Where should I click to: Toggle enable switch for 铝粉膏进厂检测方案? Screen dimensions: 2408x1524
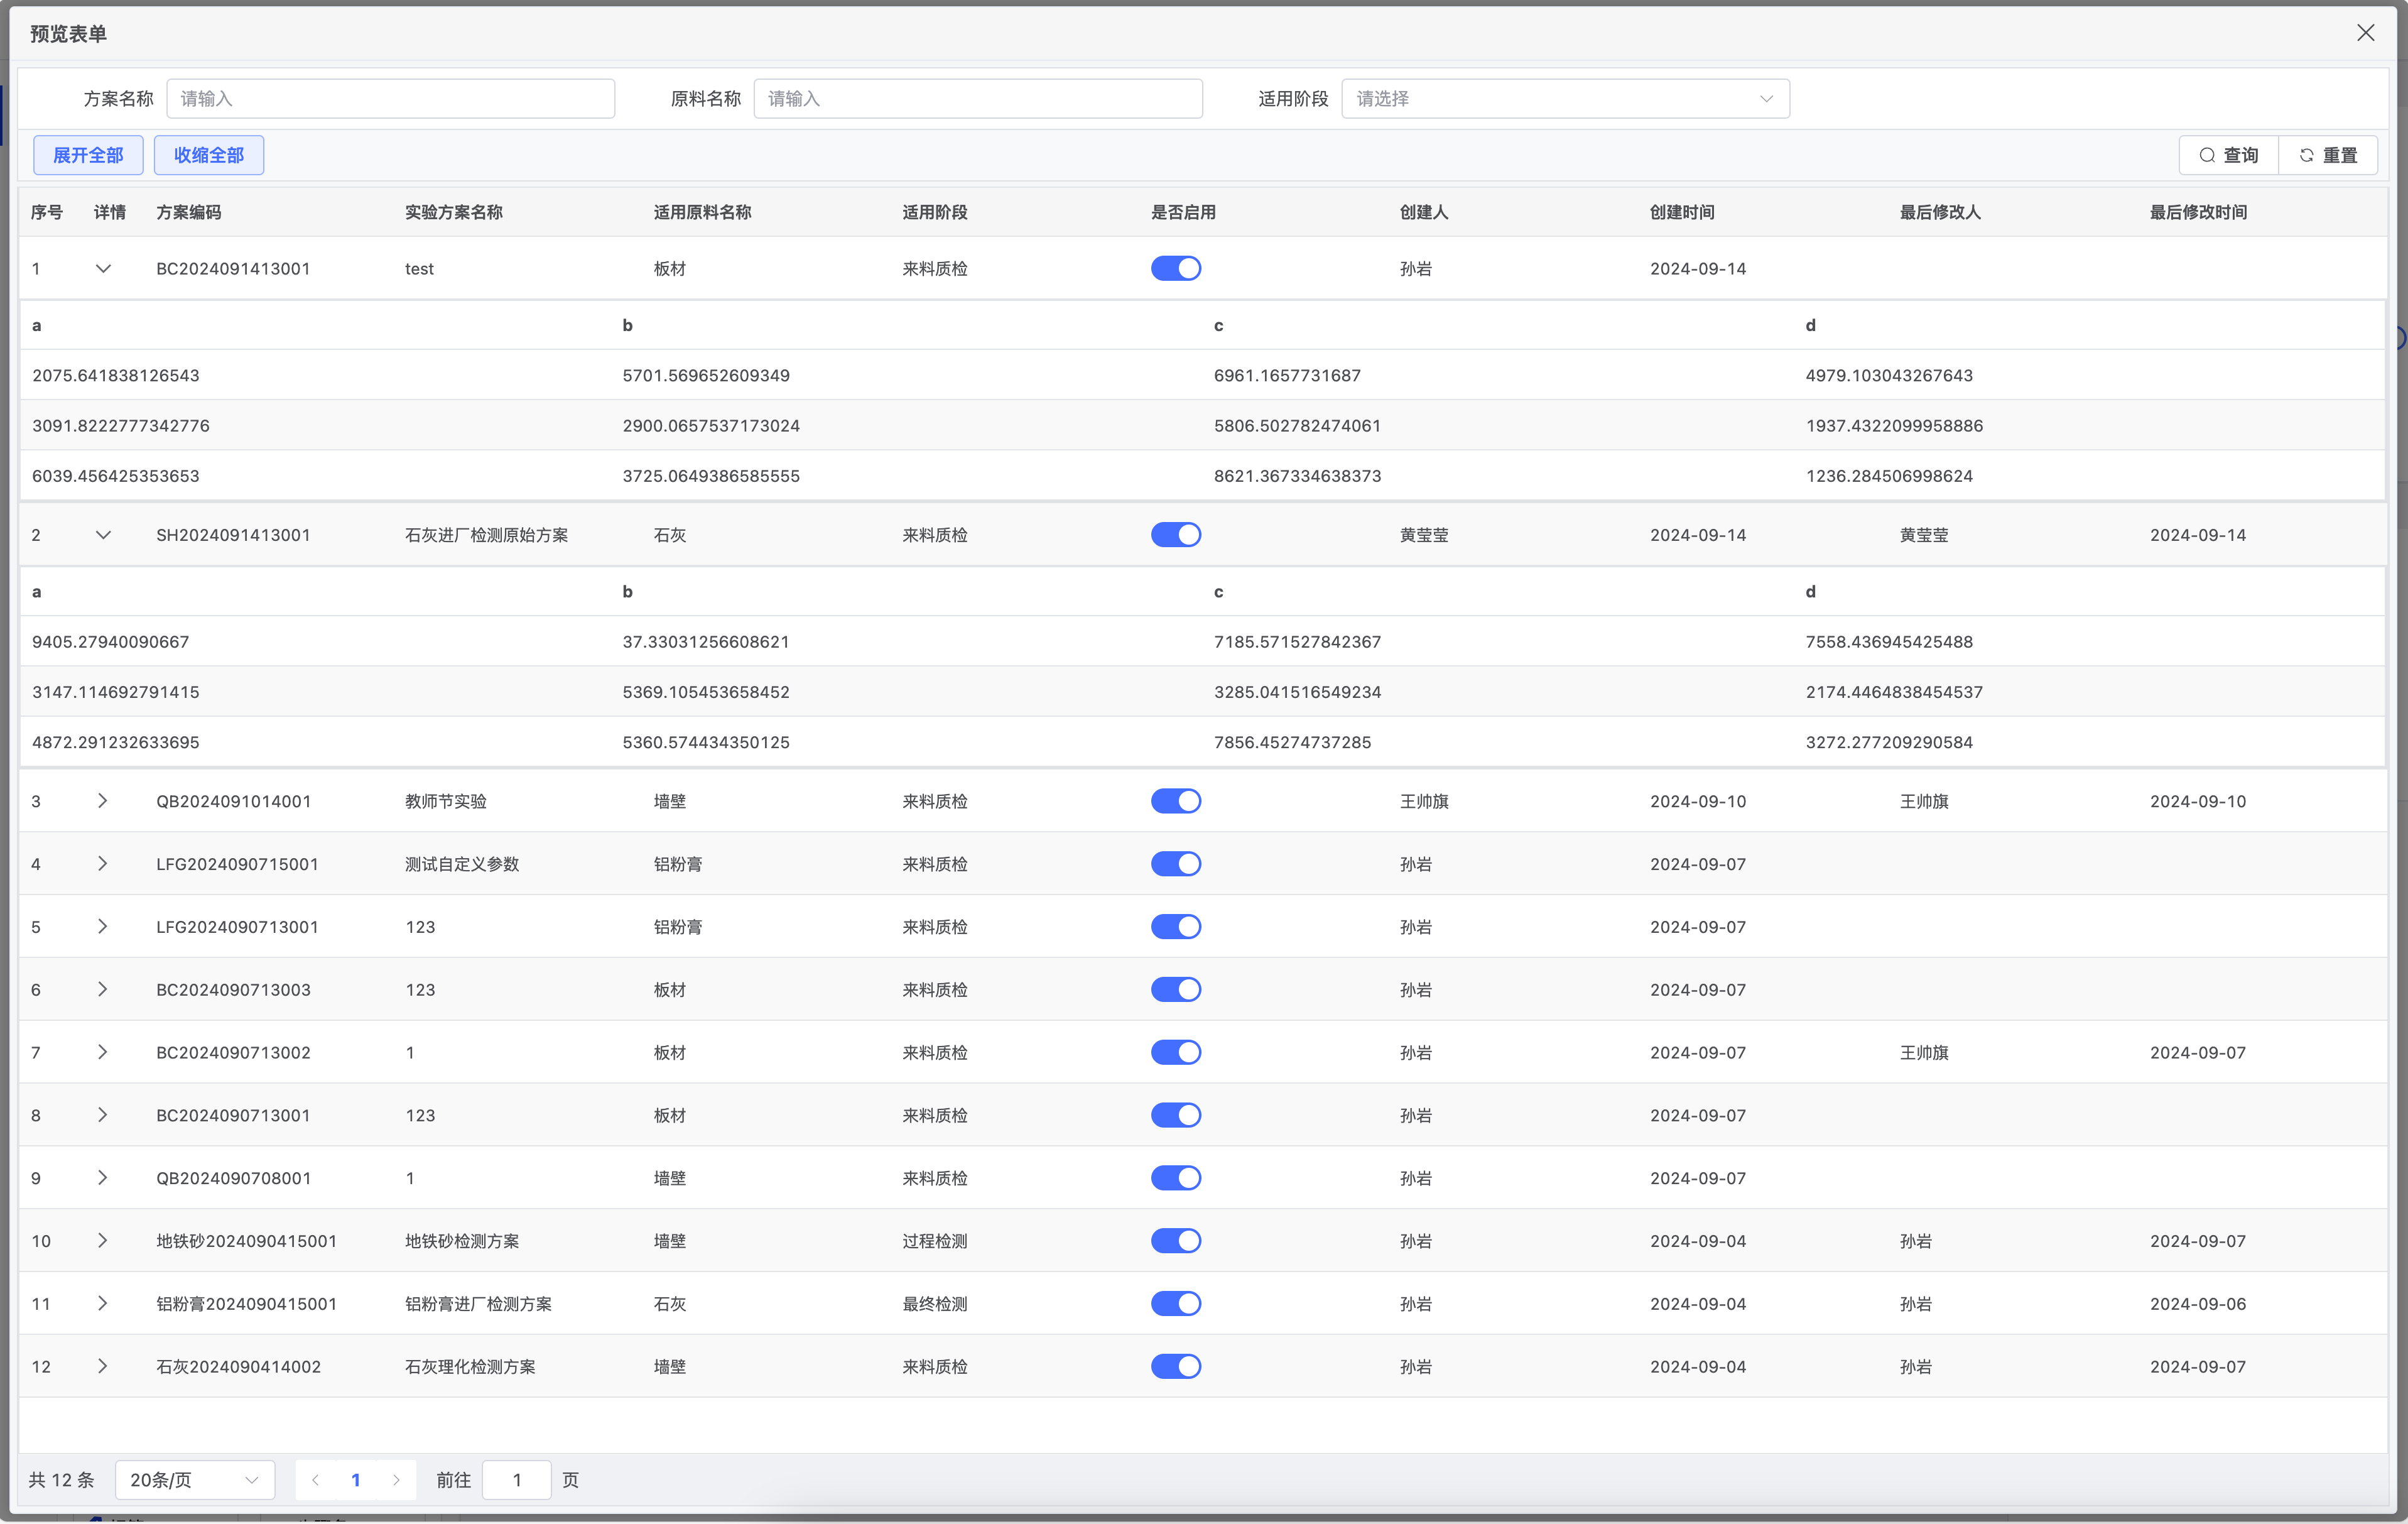(x=1176, y=1304)
